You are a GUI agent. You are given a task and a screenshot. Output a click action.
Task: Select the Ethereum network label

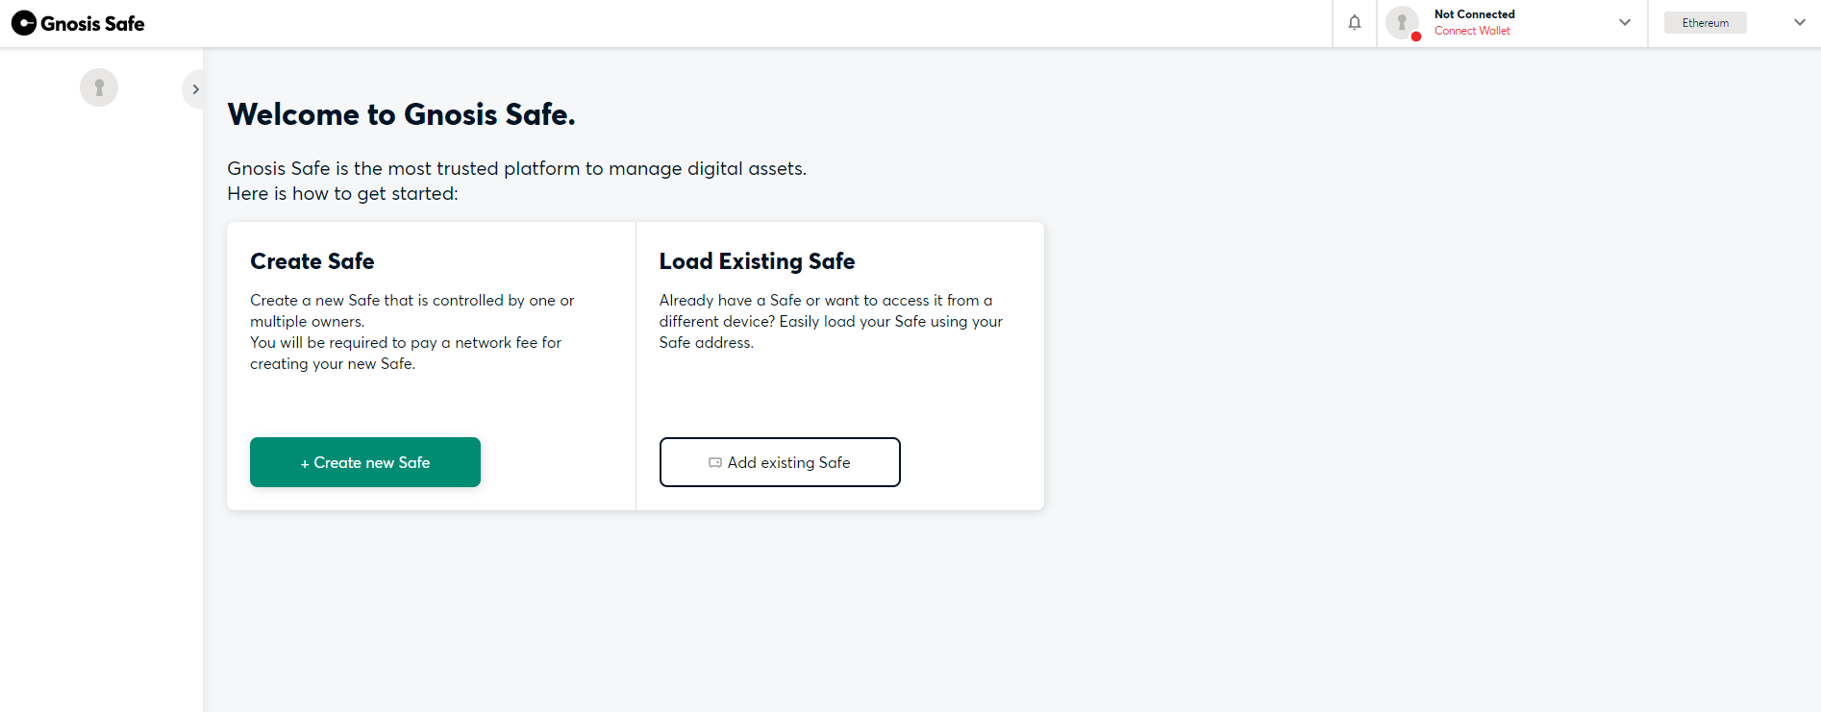[1705, 23]
